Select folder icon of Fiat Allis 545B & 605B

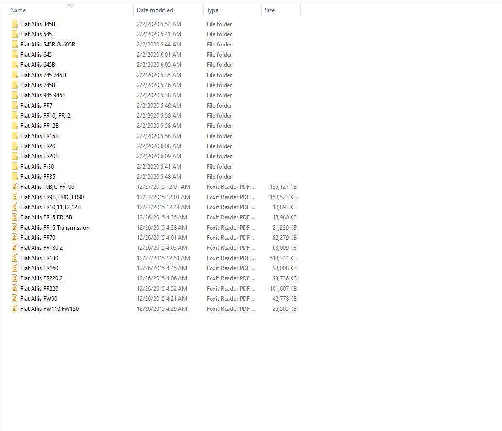pyautogui.click(x=15, y=45)
